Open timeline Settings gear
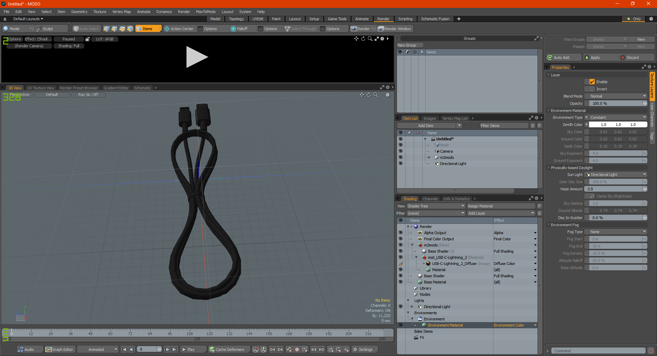657x356 pixels. pos(365,349)
